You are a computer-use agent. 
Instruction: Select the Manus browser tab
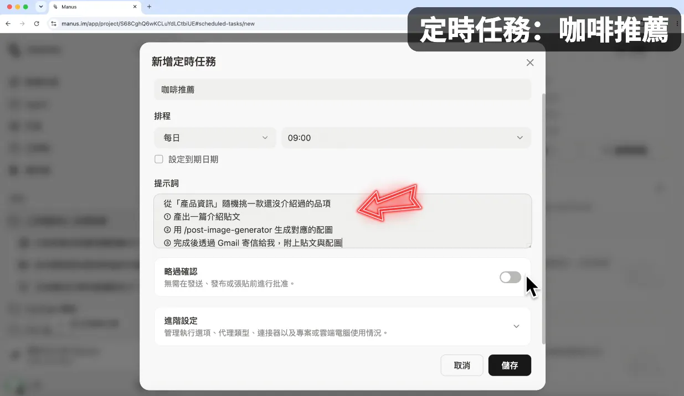(95, 7)
